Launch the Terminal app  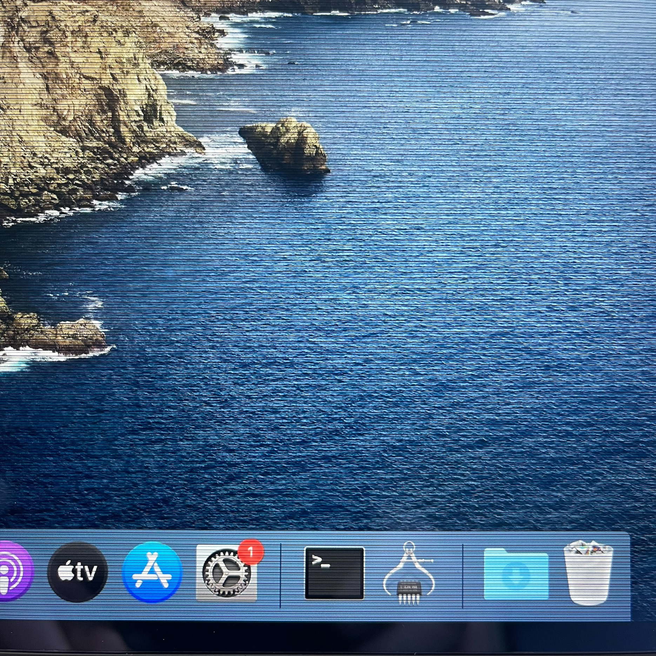334,573
